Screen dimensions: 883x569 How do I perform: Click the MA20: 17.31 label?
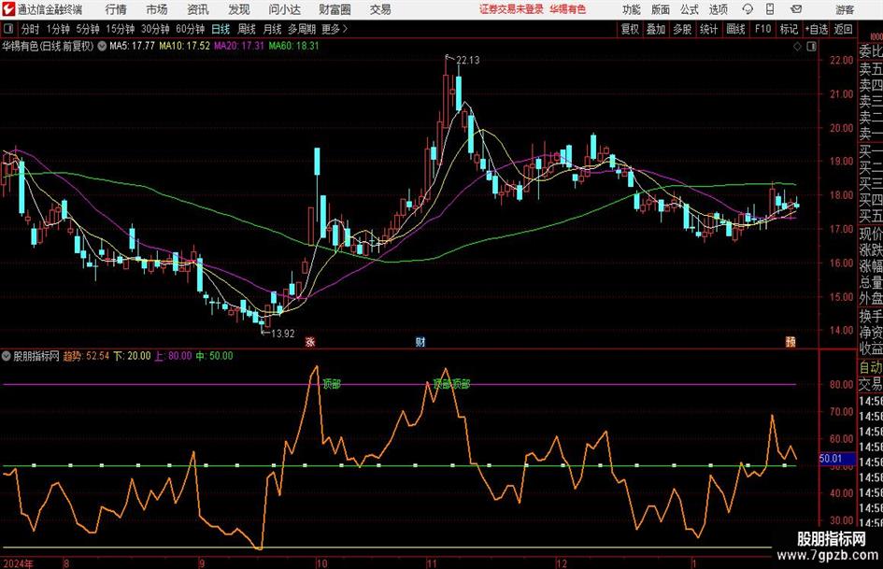(x=239, y=46)
